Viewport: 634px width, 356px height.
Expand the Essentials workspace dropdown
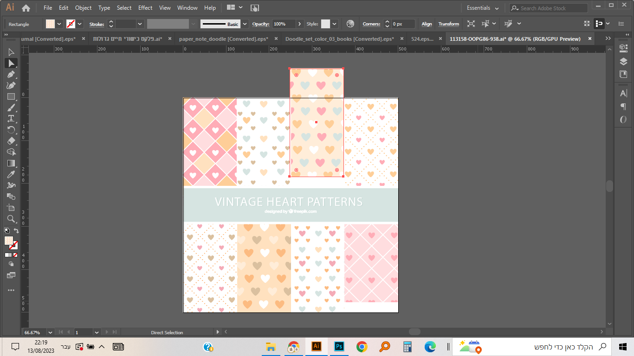click(497, 8)
